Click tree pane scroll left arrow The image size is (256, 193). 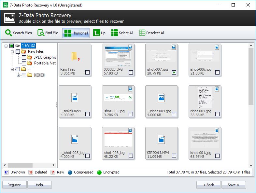[x=5, y=165]
